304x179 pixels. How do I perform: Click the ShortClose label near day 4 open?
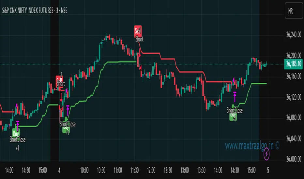point(68,124)
